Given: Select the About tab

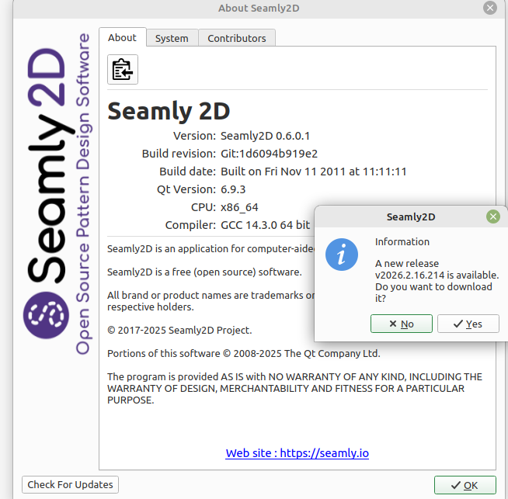Looking at the screenshot, I should coord(122,37).
